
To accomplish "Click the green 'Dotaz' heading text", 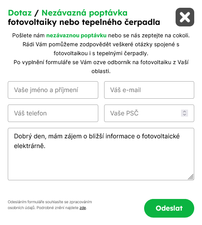I will pos(20,13).
